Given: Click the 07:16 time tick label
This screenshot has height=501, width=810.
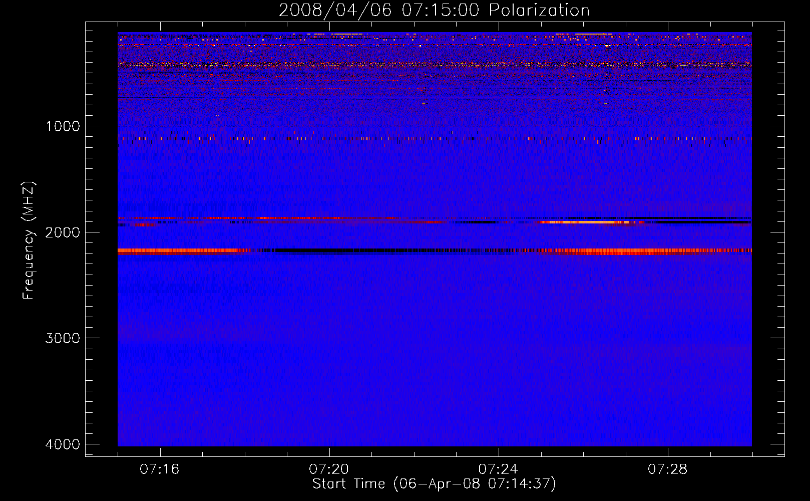Looking at the screenshot, I should pyautogui.click(x=160, y=469).
